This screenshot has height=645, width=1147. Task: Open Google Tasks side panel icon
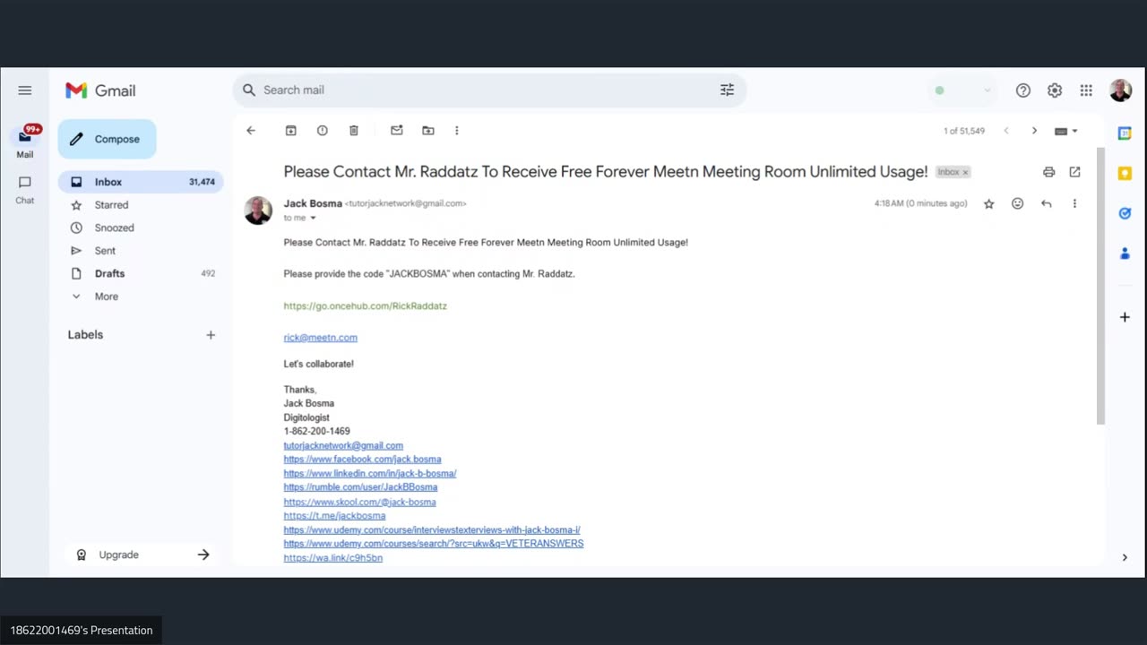pyautogui.click(x=1125, y=213)
